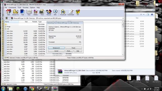The image size is (162, 91).
Task: Sort by the Name column header
Action: click(12, 22)
